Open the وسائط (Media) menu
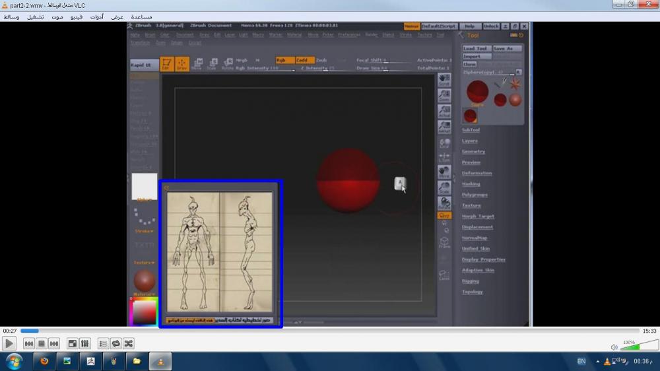The height and width of the screenshot is (371, 660). (11, 17)
